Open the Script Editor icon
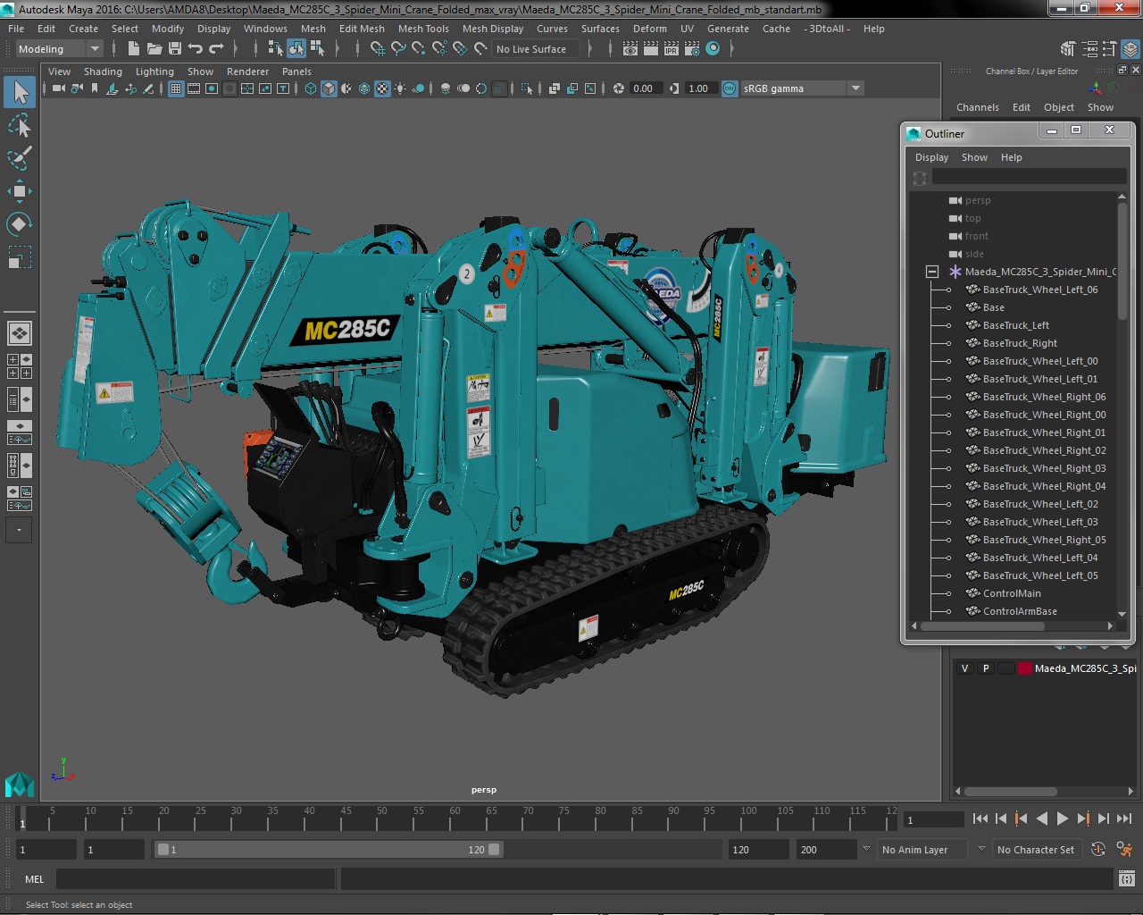 pos(1127,879)
